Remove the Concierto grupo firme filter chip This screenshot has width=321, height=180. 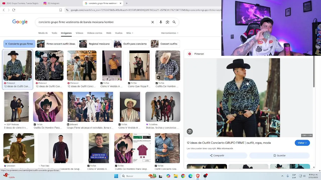(x=6, y=44)
